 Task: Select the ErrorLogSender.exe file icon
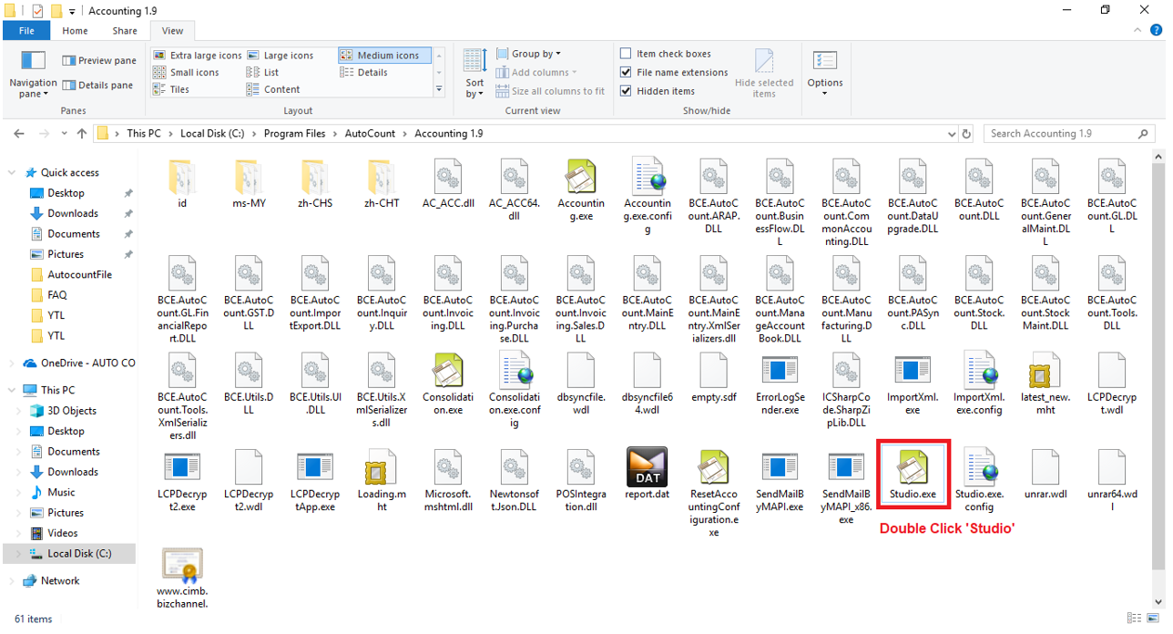click(x=780, y=369)
